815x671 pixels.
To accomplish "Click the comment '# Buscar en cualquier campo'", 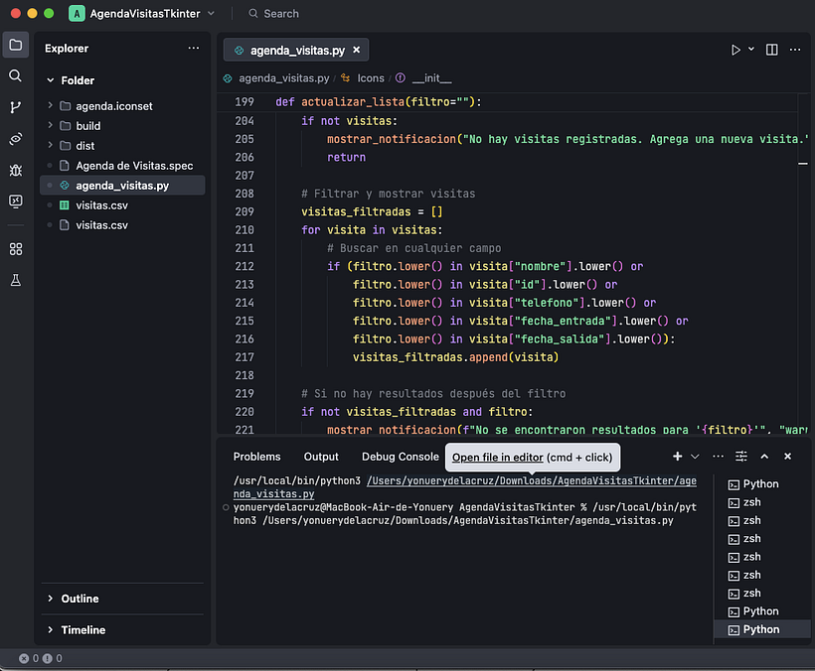I will click(x=413, y=248).
